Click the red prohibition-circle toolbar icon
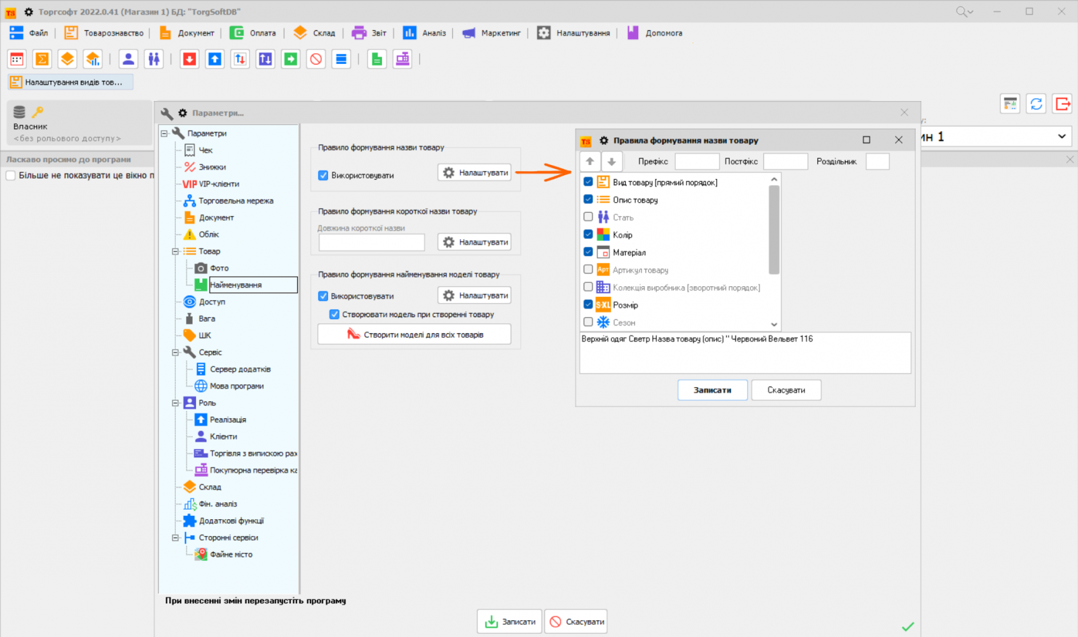 pyautogui.click(x=316, y=59)
